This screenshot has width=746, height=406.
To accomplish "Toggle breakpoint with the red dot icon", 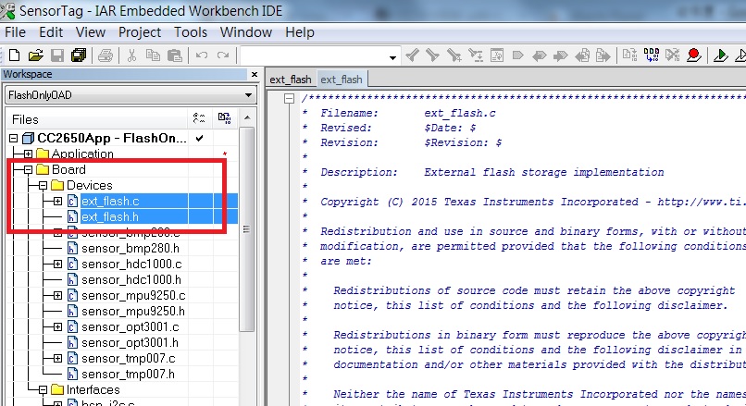I will point(693,55).
